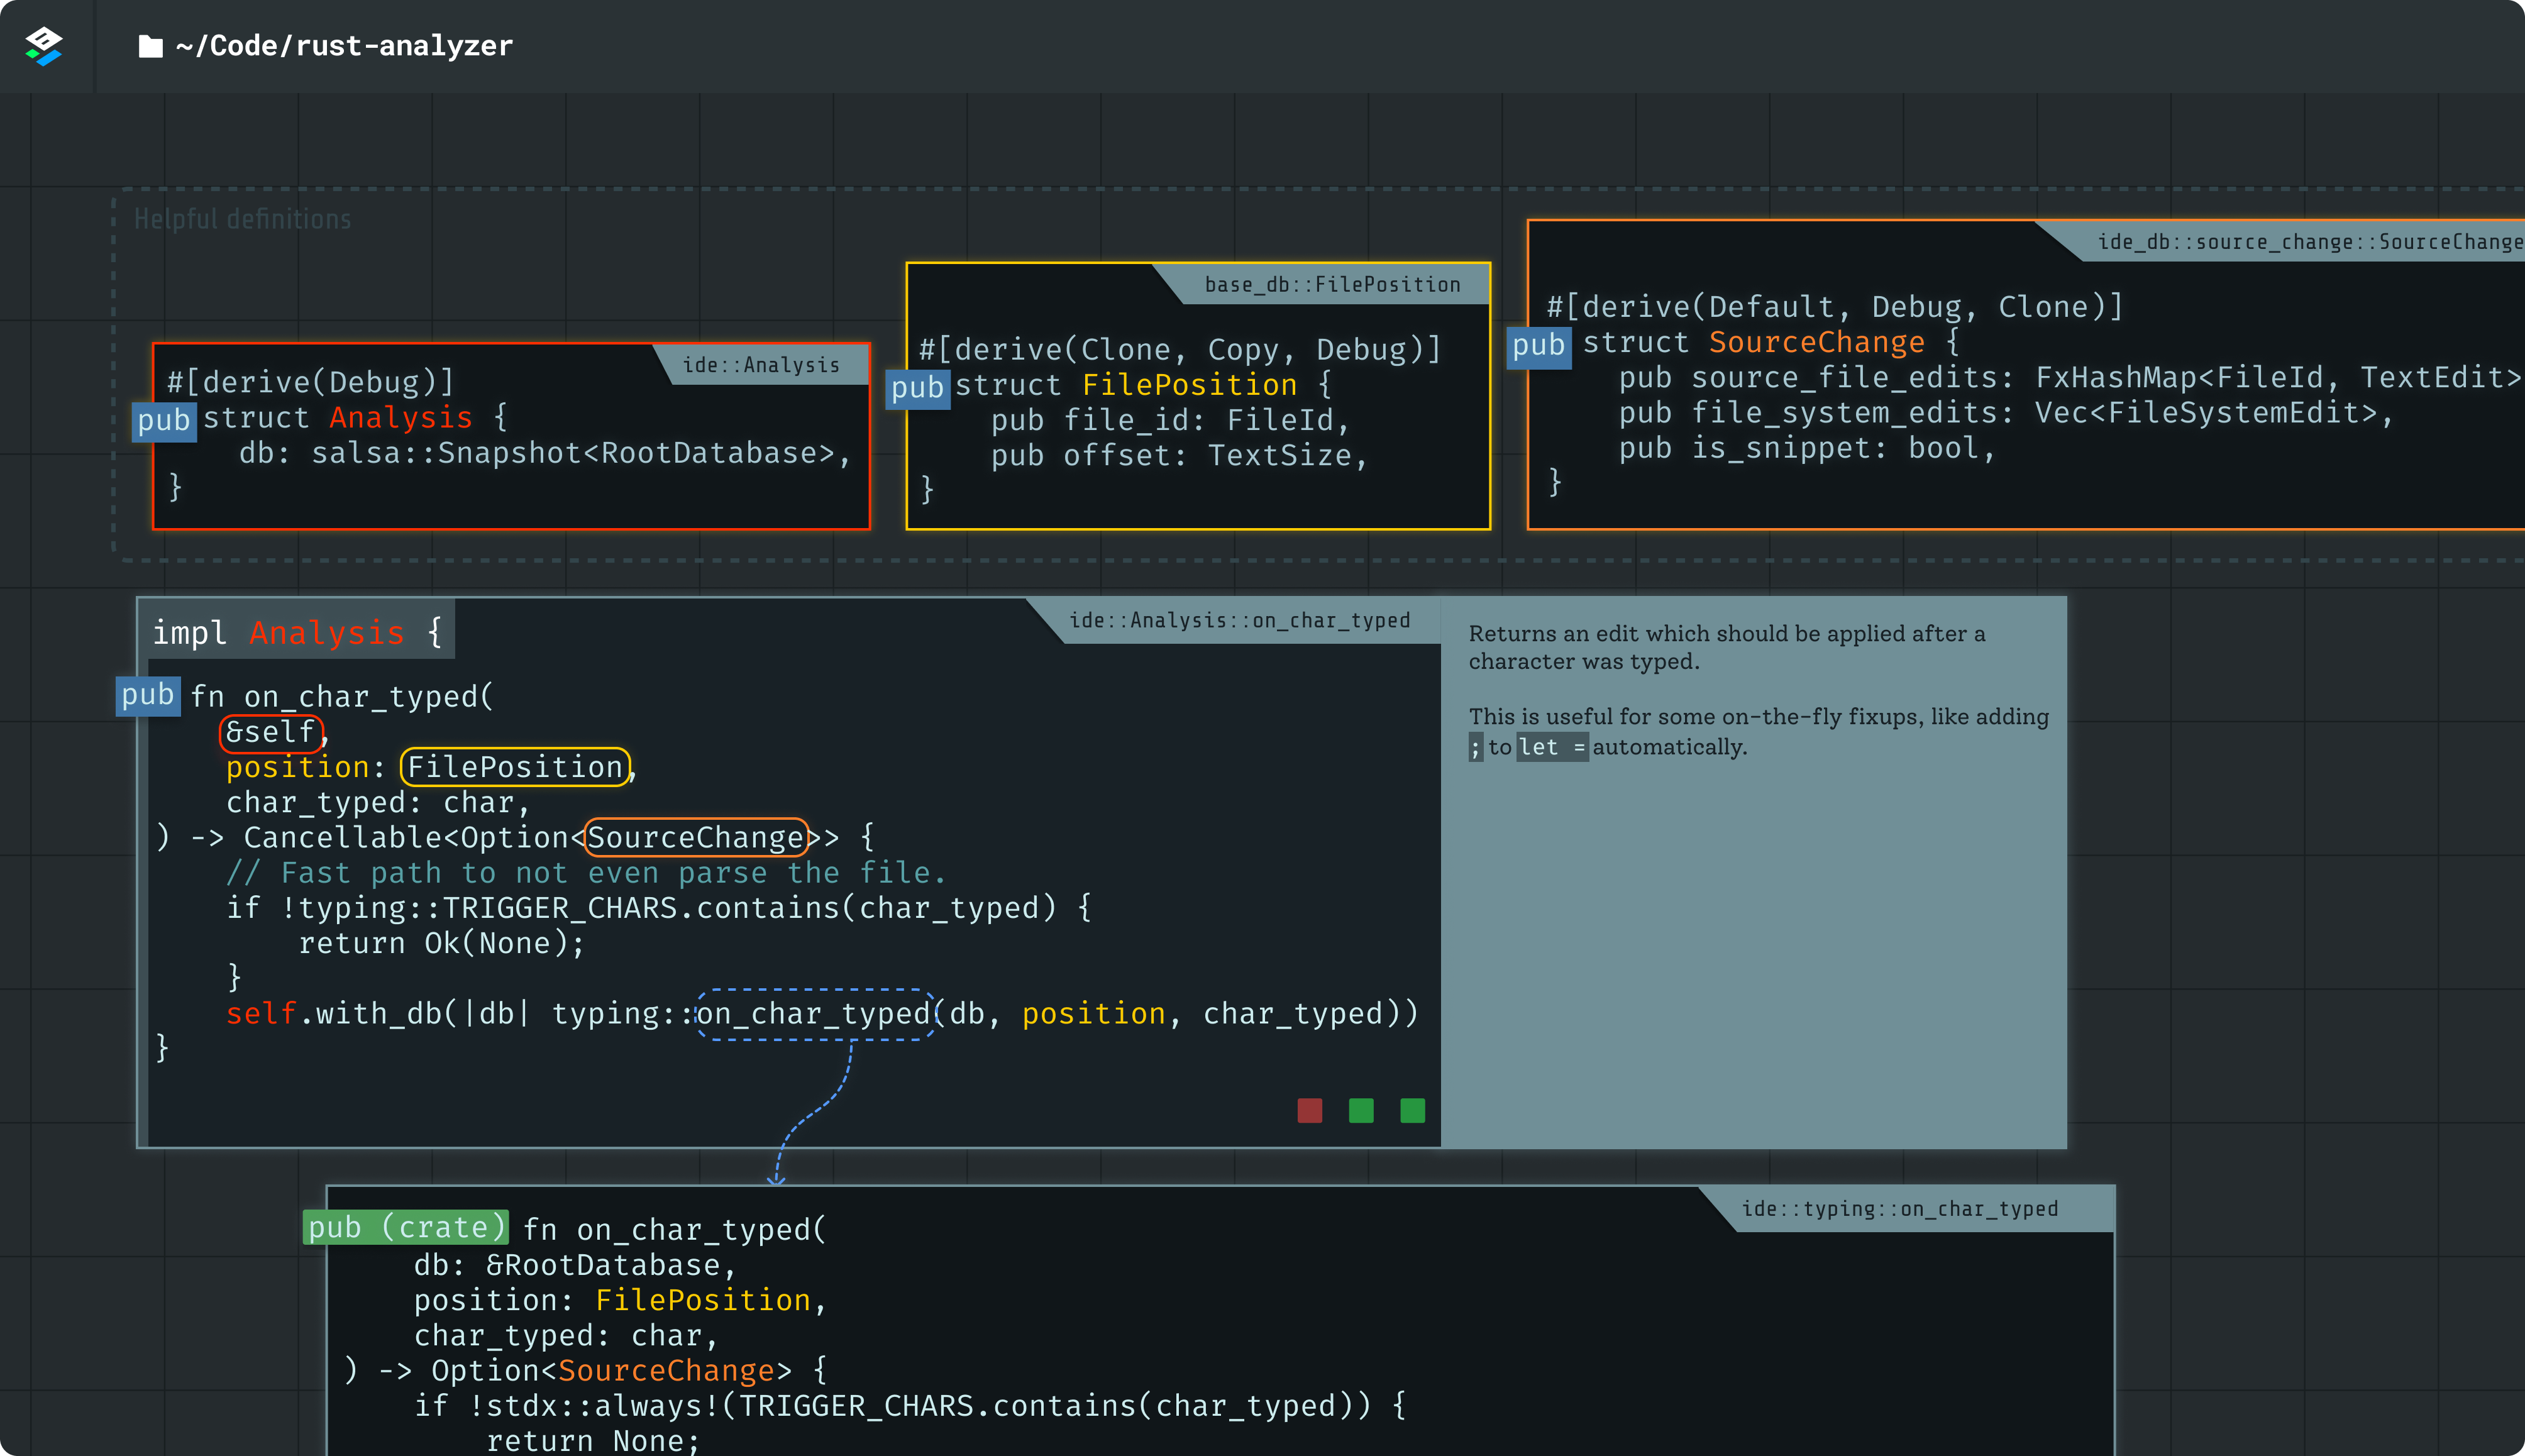Click the folder icon beside the project path
This screenshot has height=1456, width=2525.
[150, 46]
